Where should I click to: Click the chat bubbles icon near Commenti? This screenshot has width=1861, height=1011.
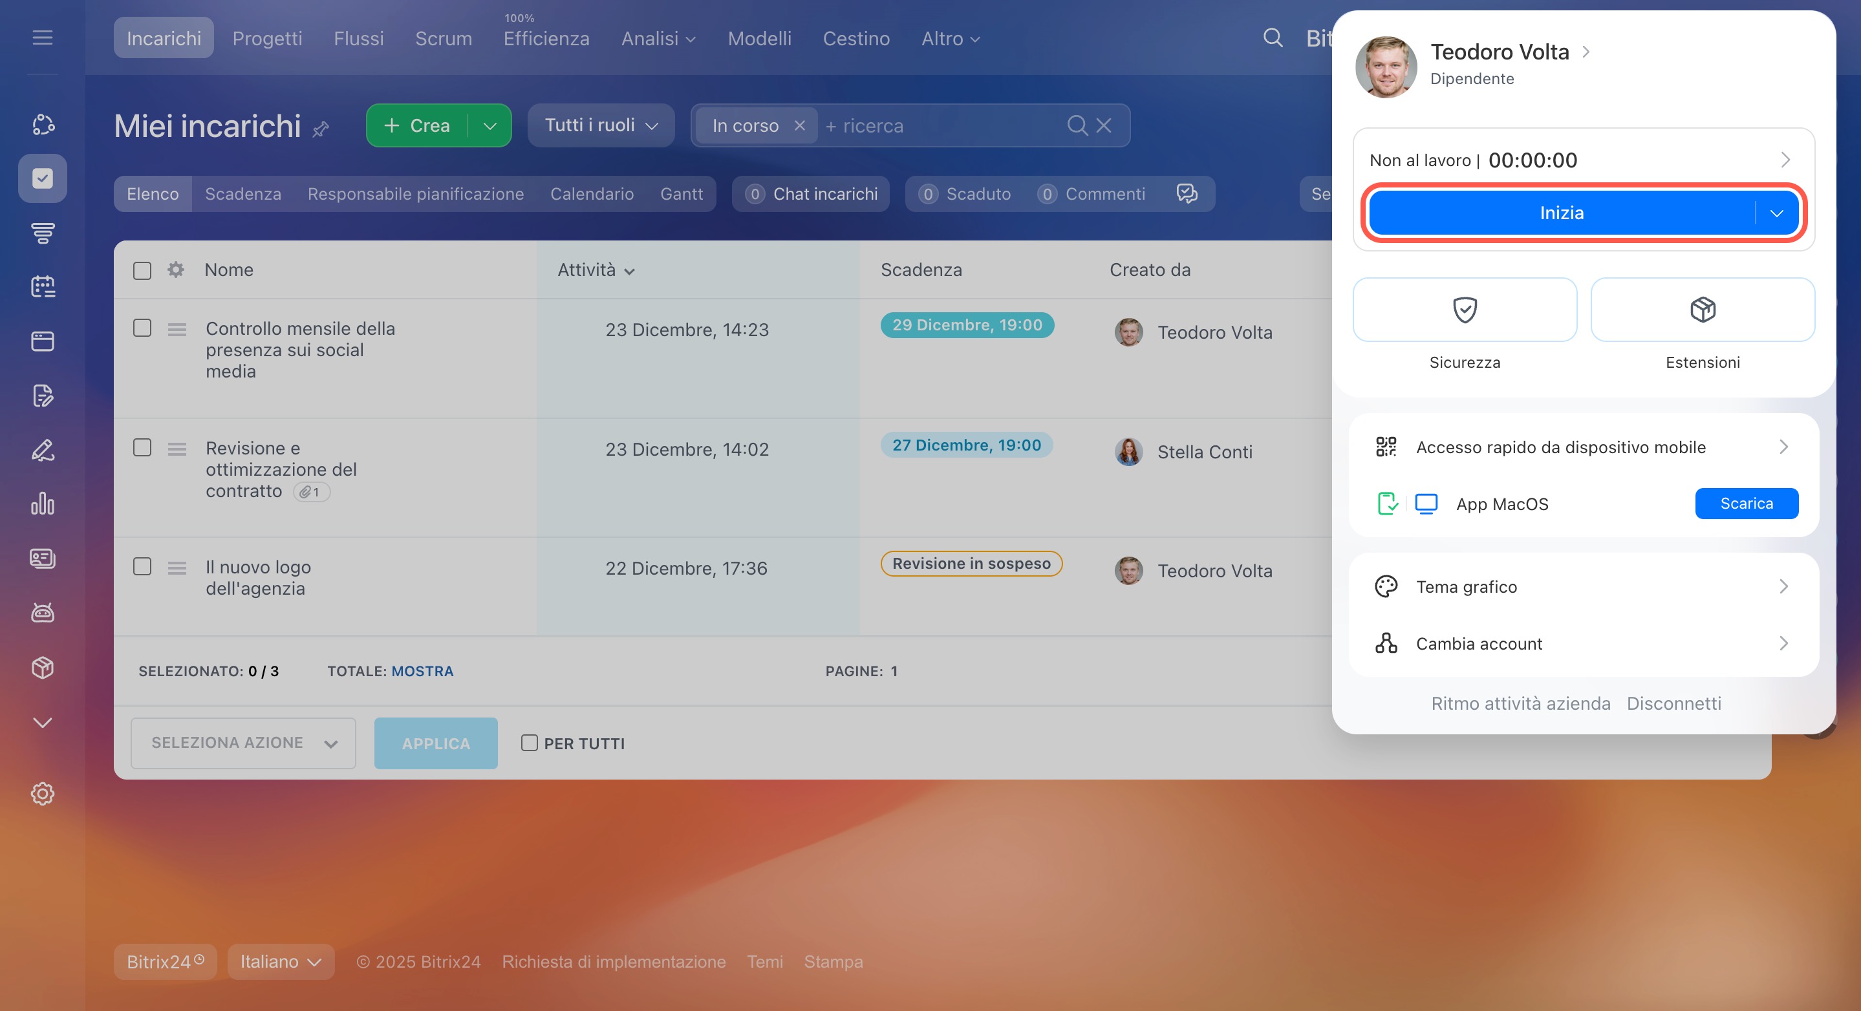(1187, 193)
